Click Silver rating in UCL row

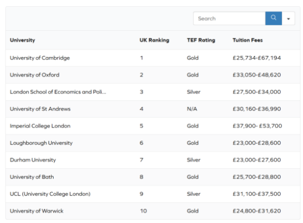click(193, 194)
